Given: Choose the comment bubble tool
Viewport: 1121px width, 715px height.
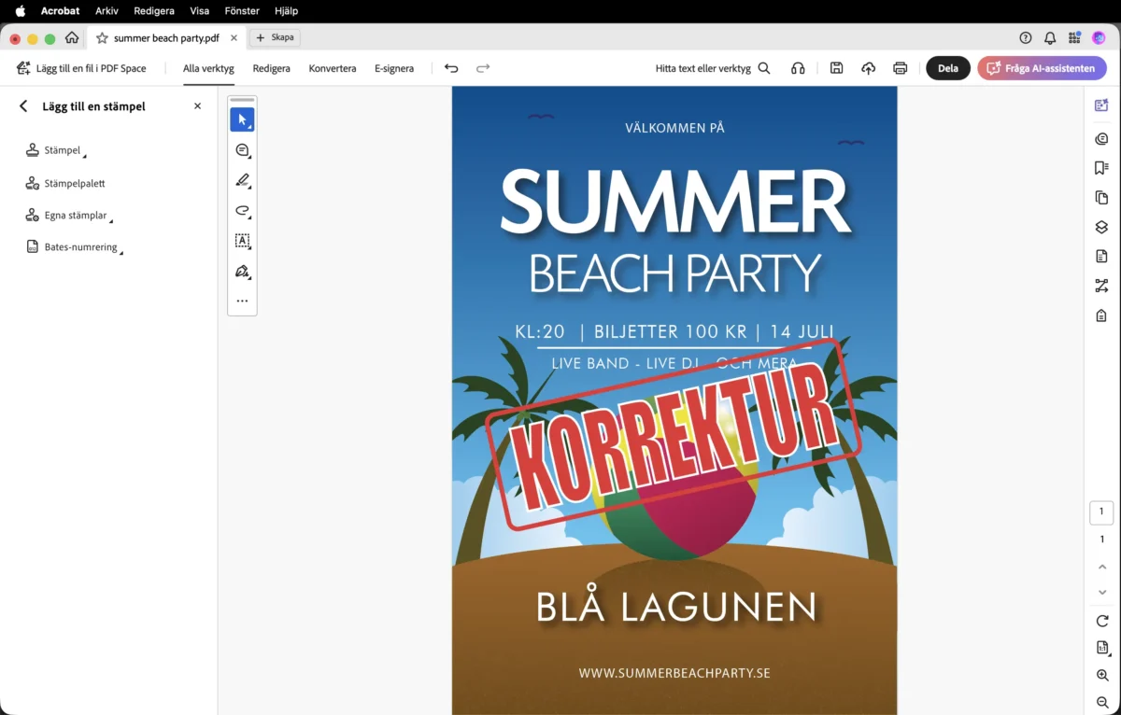Looking at the screenshot, I should pyautogui.click(x=242, y=150).
